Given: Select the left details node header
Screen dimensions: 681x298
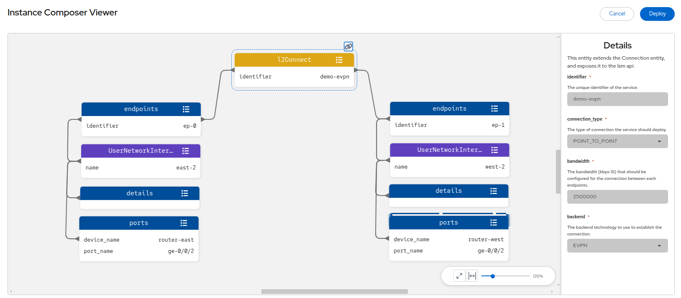Looking at the screenshot, I should click(x=140, y=193).
